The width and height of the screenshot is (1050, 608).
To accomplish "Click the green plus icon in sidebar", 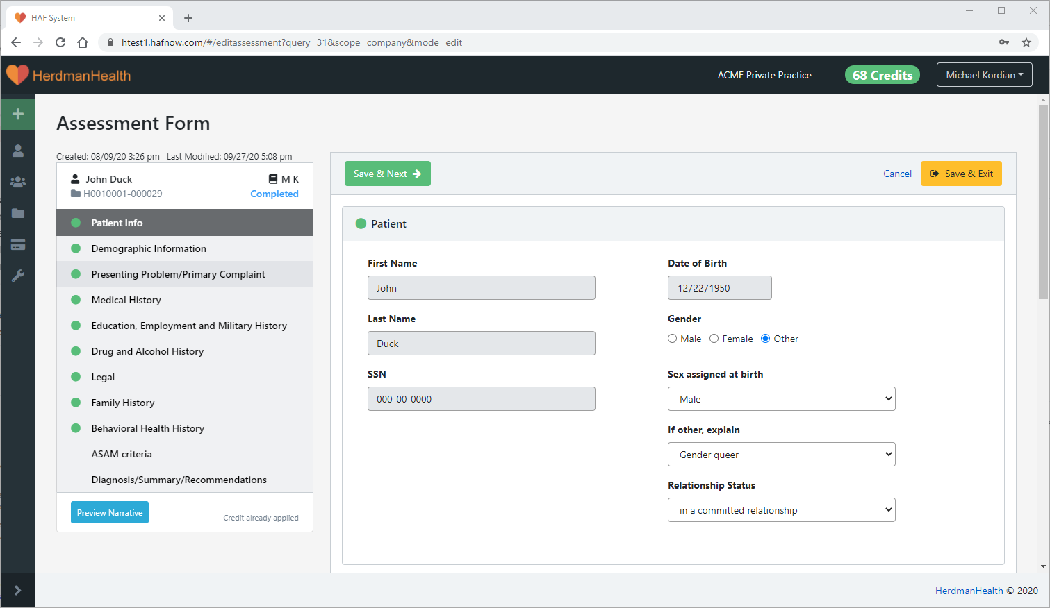I will tap(18, 114).
